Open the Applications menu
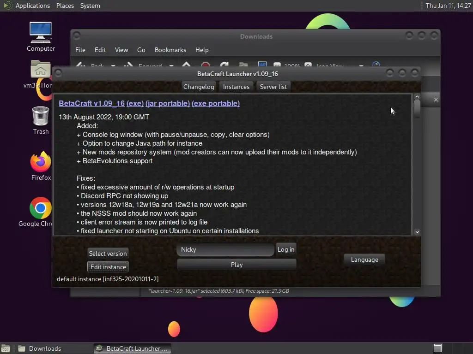The height and width of the screenshot is (354, 473). [x=33, y=6]
